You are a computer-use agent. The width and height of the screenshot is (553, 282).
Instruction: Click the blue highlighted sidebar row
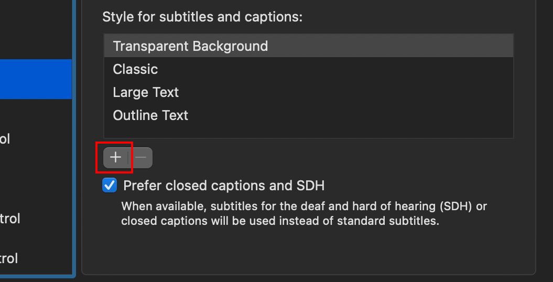point(36,79)
